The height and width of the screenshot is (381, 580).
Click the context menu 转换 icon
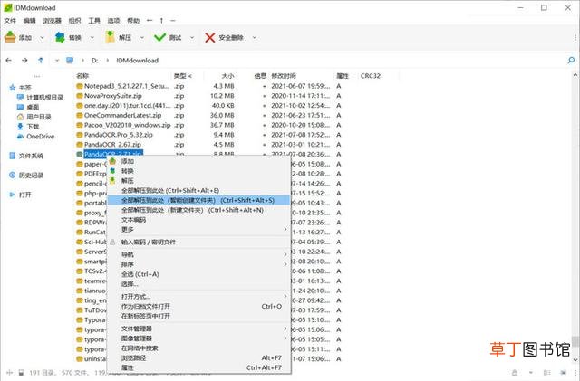click(x=112, y=171)
